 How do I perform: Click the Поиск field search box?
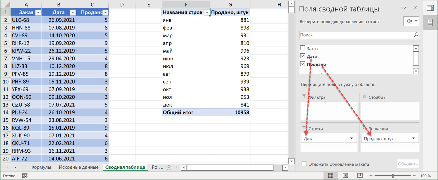[x=359, y=35]
